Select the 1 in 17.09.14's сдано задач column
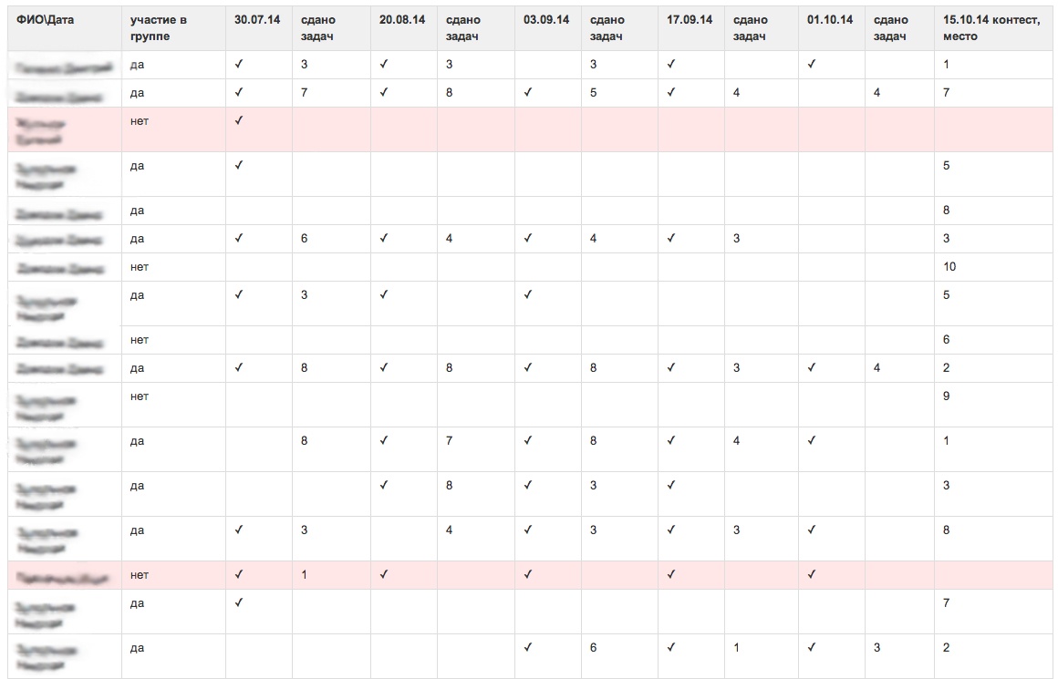1058x679 pixels. (x=737, y=648)
